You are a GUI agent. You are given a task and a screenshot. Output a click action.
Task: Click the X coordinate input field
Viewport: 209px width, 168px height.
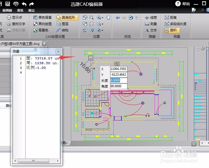(x=118, y=69)
